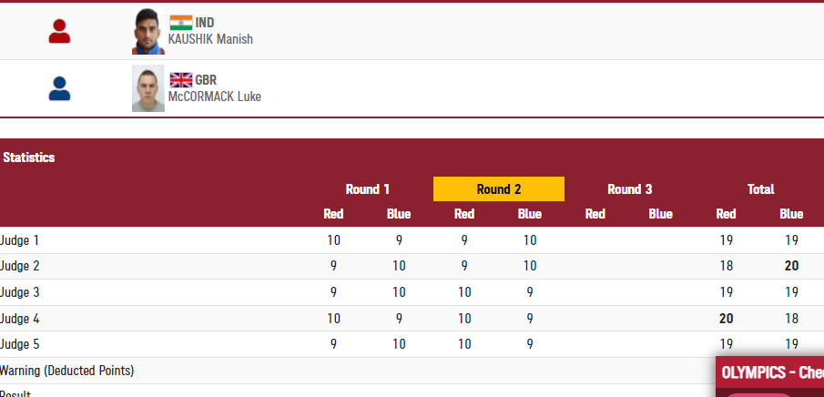The height and width of the screenshot is (397, 824).
Task: Click the Judge 5 row label
Action: pos(20,344)
